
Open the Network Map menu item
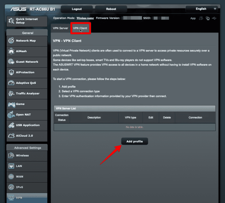tap(27, 41)
